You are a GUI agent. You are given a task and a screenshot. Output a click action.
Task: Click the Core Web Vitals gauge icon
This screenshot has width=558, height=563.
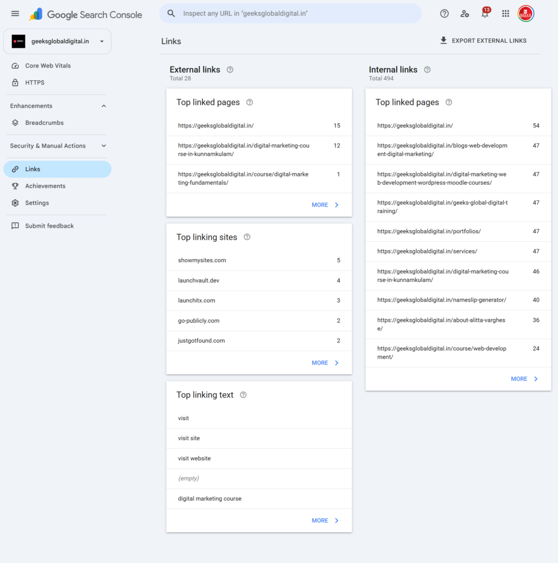pyautogui.click(x=15, y=66)
